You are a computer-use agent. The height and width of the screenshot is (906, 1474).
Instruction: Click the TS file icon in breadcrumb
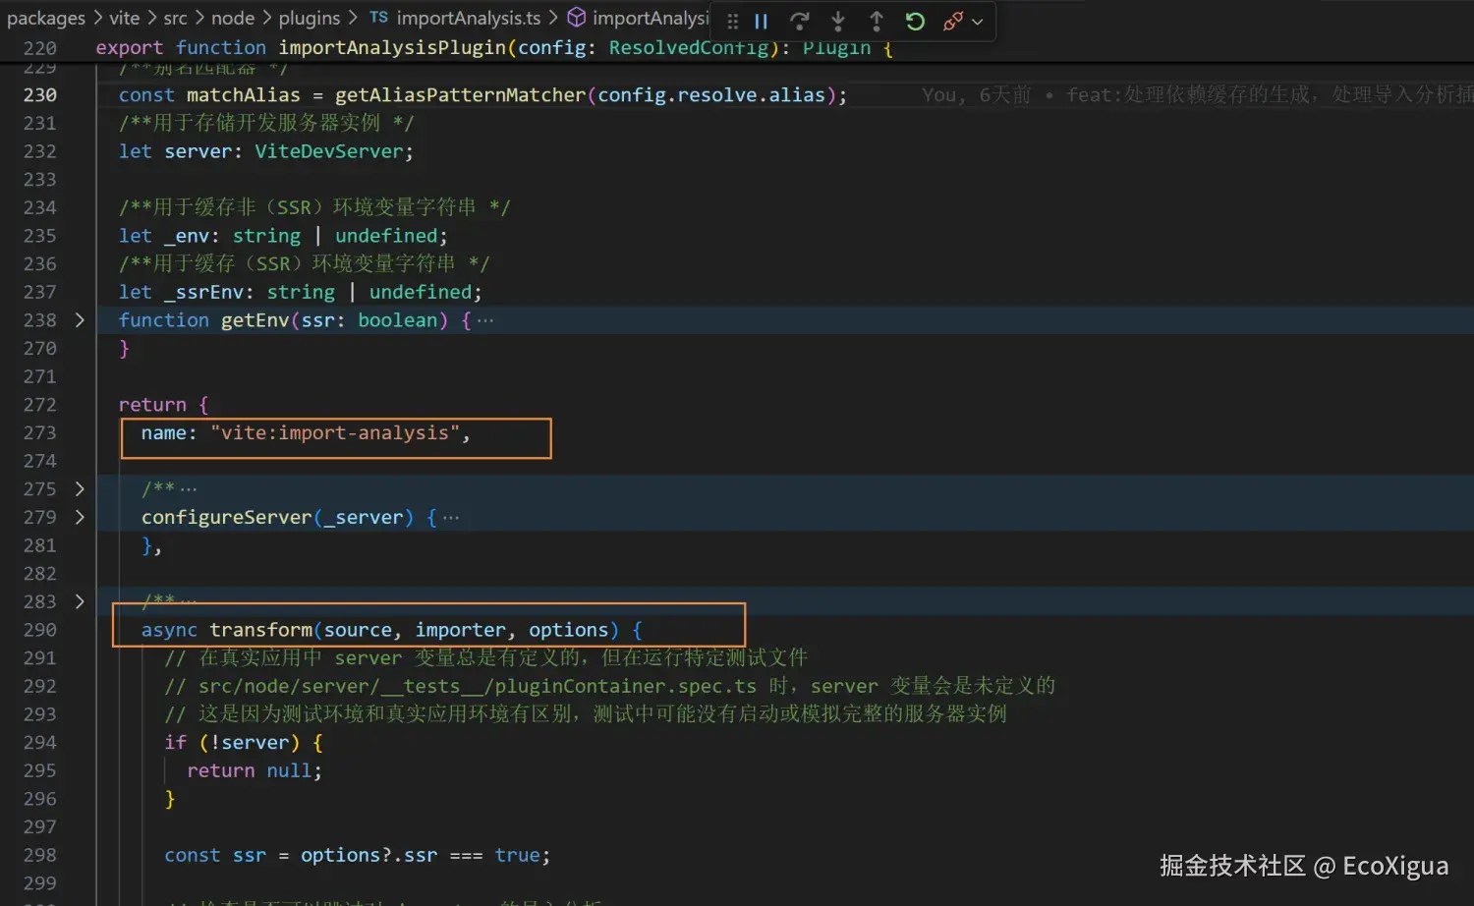tap(378, 18)
